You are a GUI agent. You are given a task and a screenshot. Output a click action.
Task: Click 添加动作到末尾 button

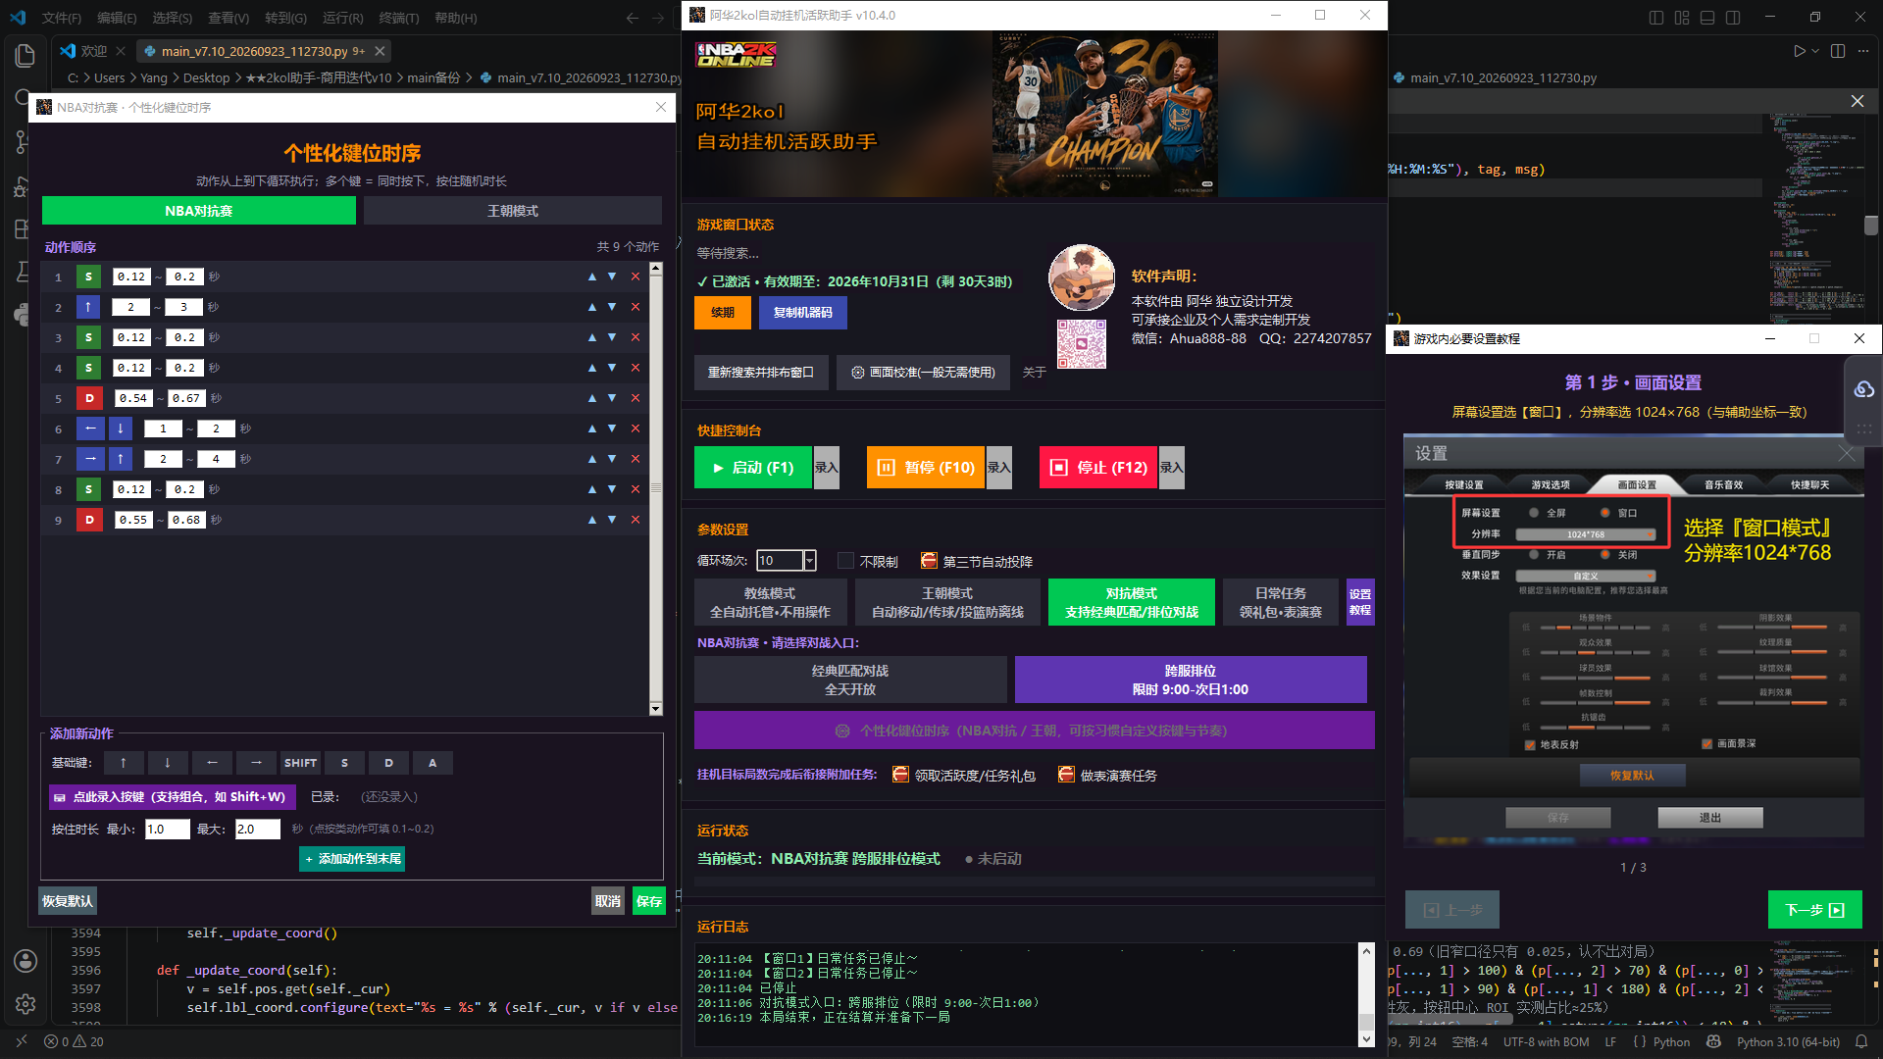tap(352, 859)
